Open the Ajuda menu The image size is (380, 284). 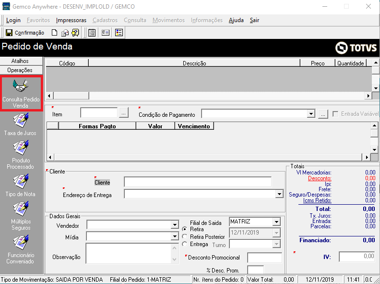(x=236, y=20)
